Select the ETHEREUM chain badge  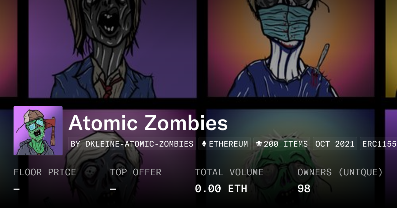click(x=225, y=144)
